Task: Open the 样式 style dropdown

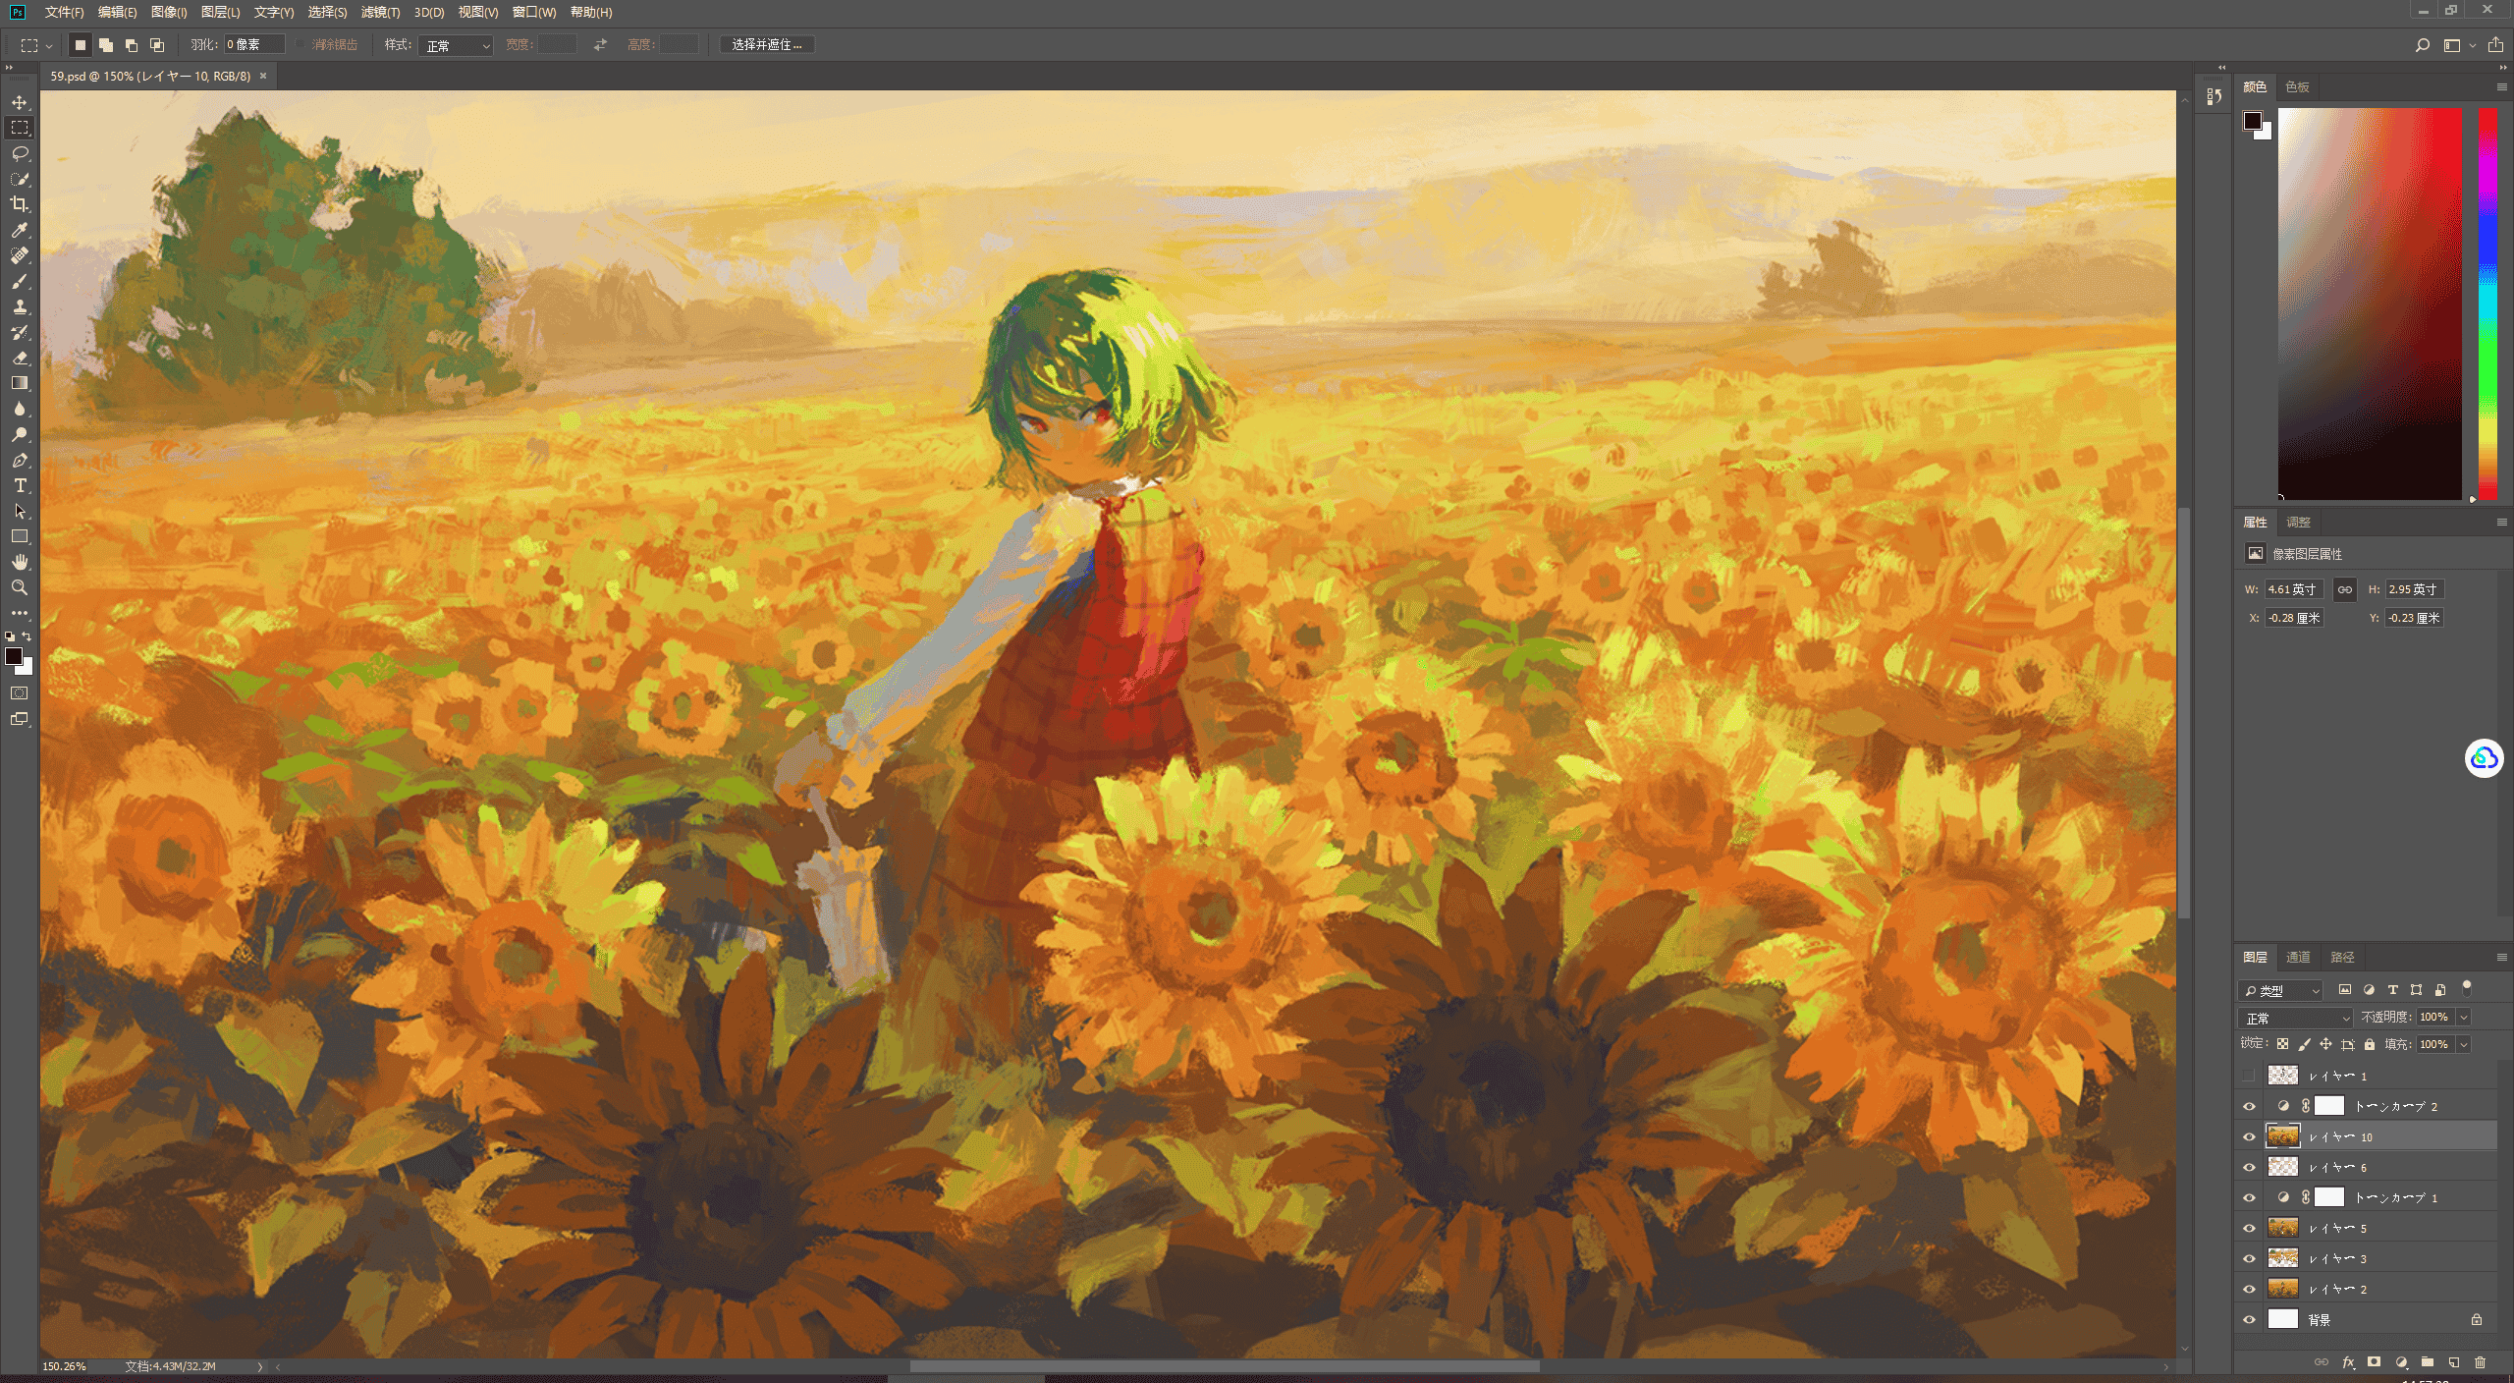Action: point(456,45)
